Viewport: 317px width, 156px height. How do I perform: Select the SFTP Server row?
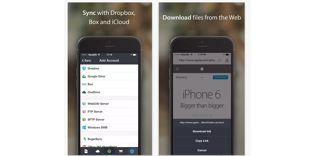(109, 119)
